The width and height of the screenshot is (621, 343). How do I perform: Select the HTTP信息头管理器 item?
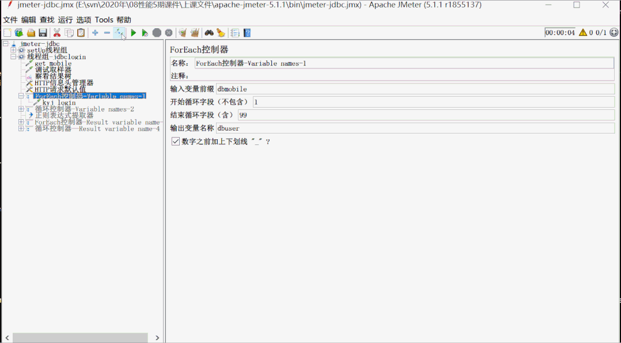(64, 83)
